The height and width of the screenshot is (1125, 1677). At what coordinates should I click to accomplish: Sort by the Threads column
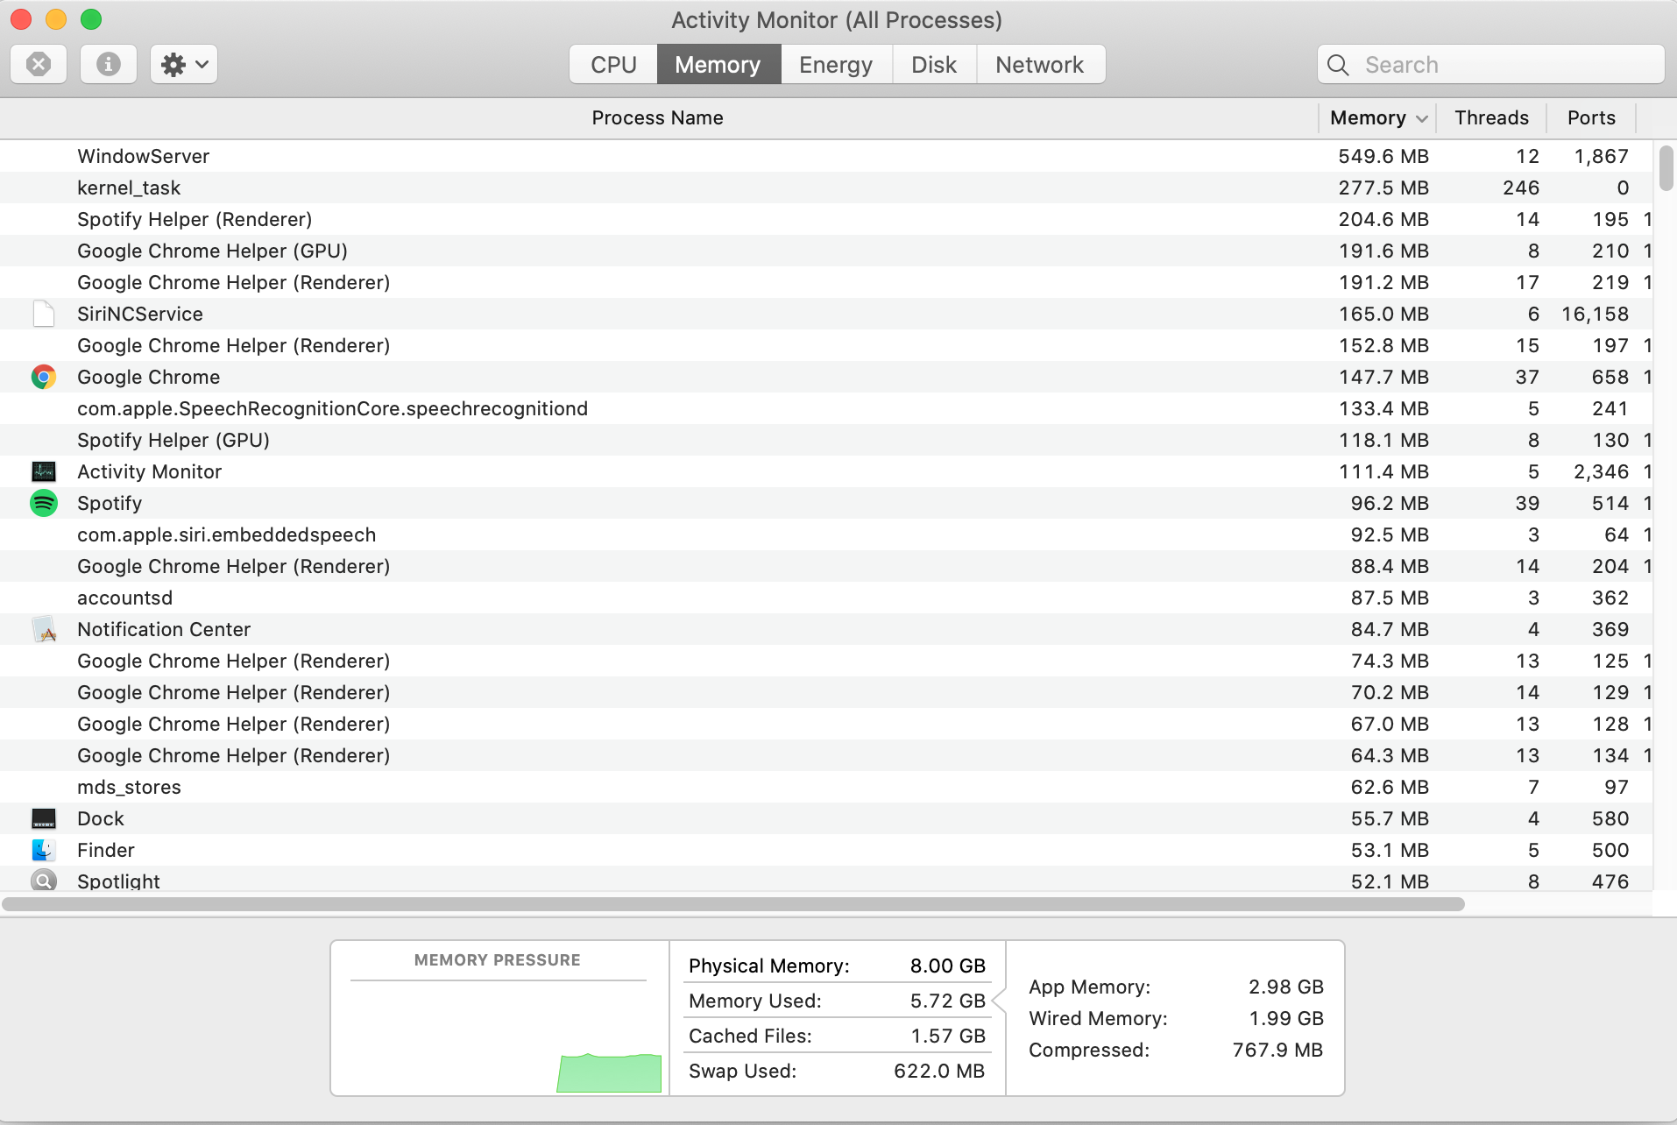tap(1491, 117)
